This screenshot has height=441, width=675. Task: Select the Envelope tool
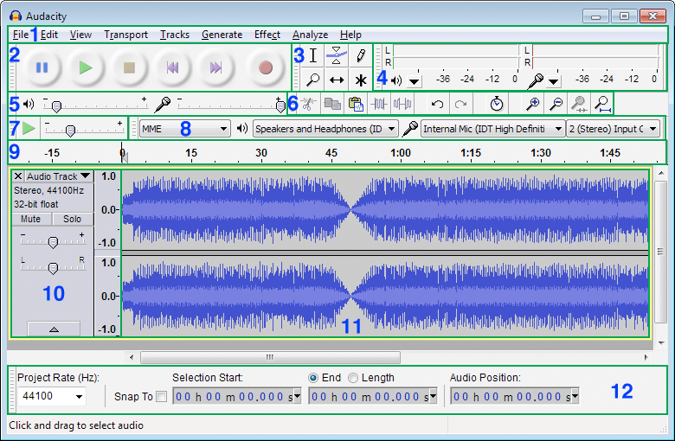337,55
